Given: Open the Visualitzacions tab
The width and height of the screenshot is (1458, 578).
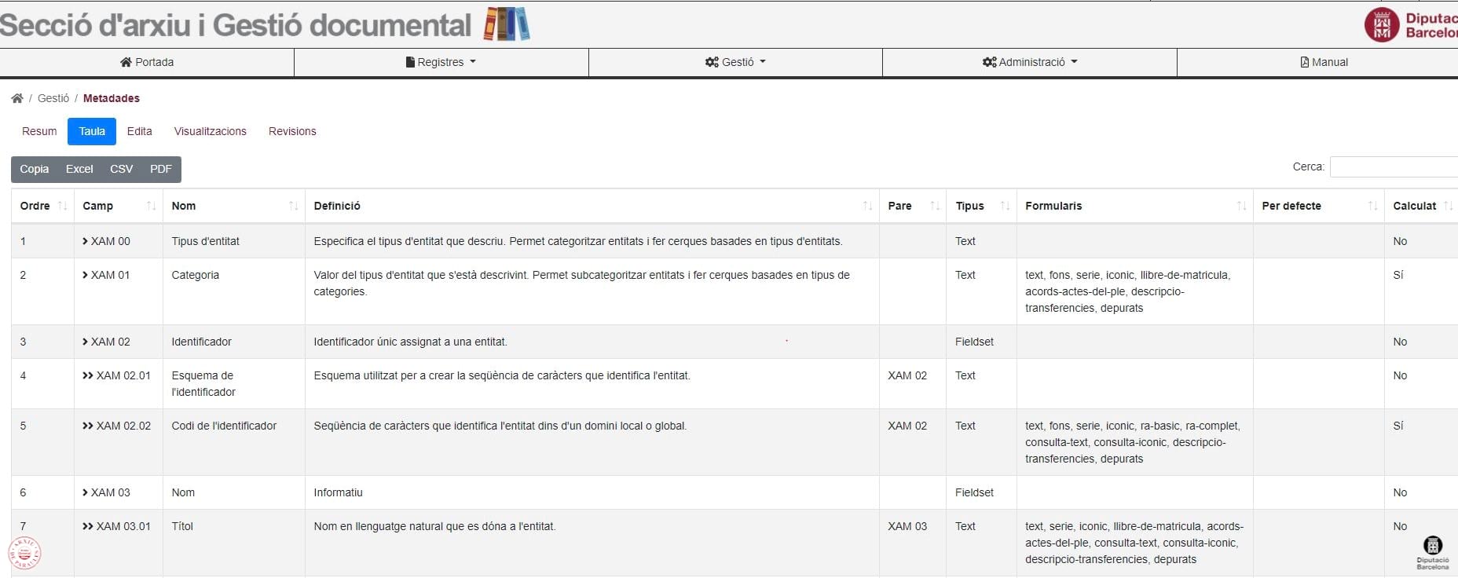Looking at the screenshot, I should 211,131.
